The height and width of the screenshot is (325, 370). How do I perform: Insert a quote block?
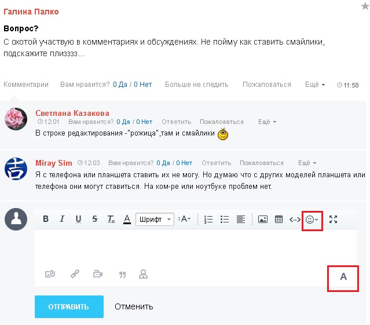[122, 274]
